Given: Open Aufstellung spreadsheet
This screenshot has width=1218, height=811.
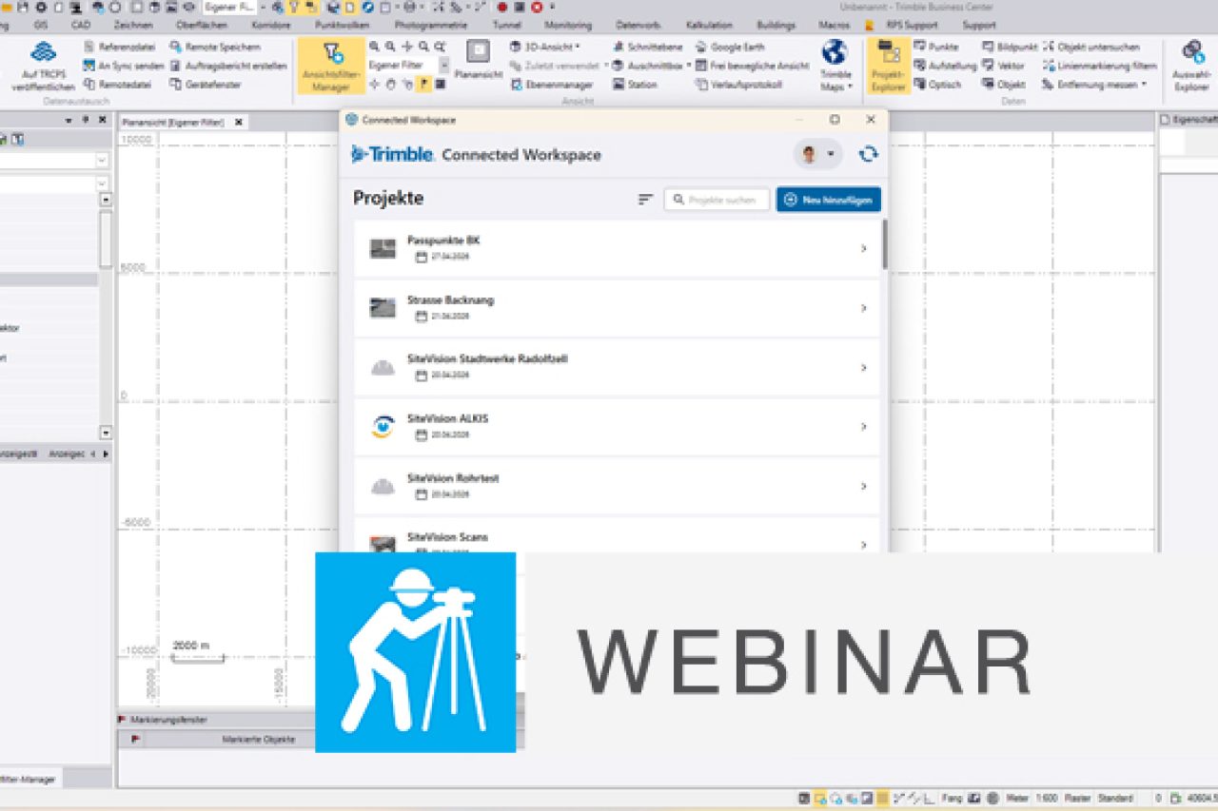Looking at the screenshot, I should click(945, 66).
